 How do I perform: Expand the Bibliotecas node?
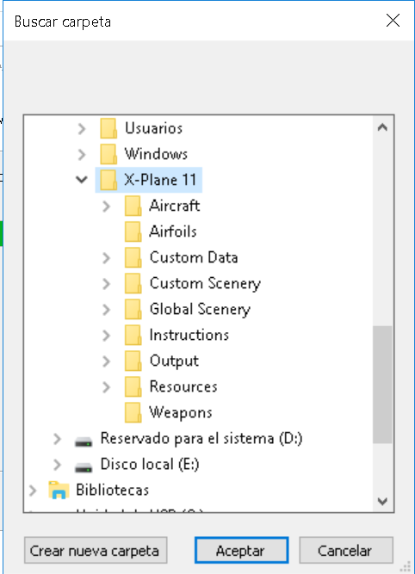coord(33,491)
